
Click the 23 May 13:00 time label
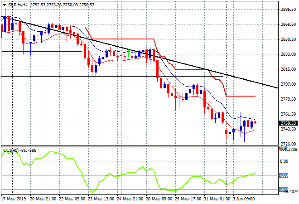(x=101, y=199)
